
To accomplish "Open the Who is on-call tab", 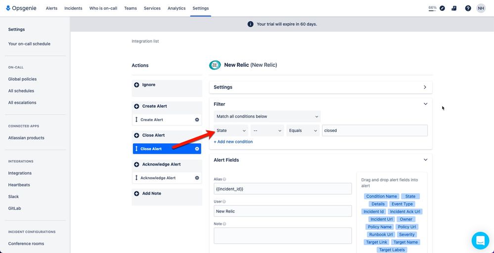I will coord(103,8).
